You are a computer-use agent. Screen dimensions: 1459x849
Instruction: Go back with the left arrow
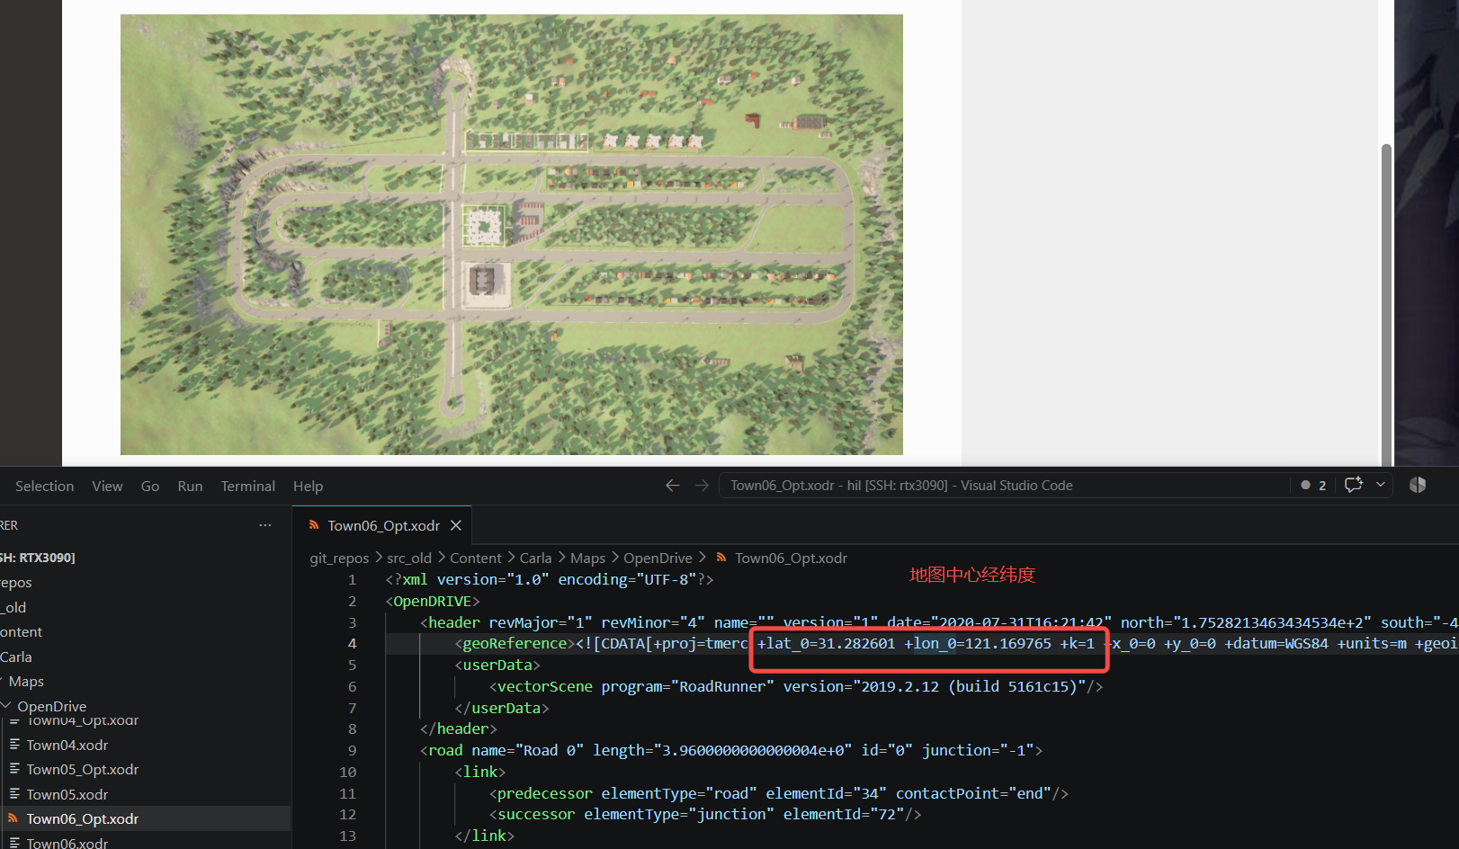pyautogui.click(x=672, y=486)
